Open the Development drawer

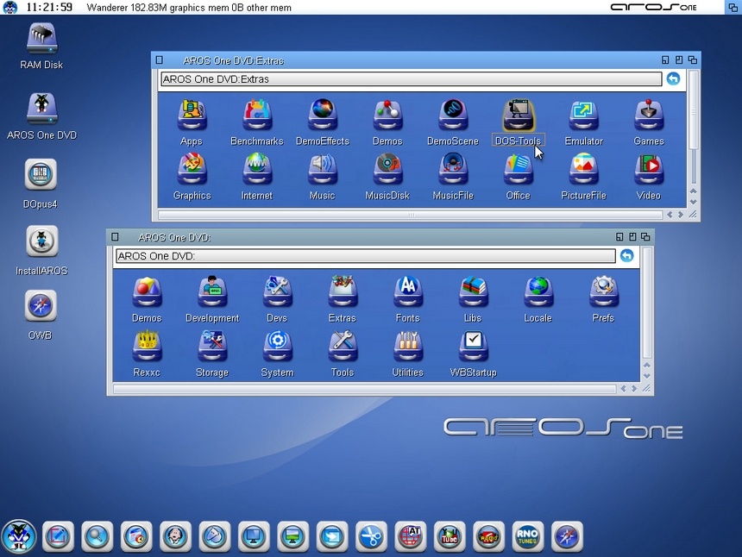(211, 293)
